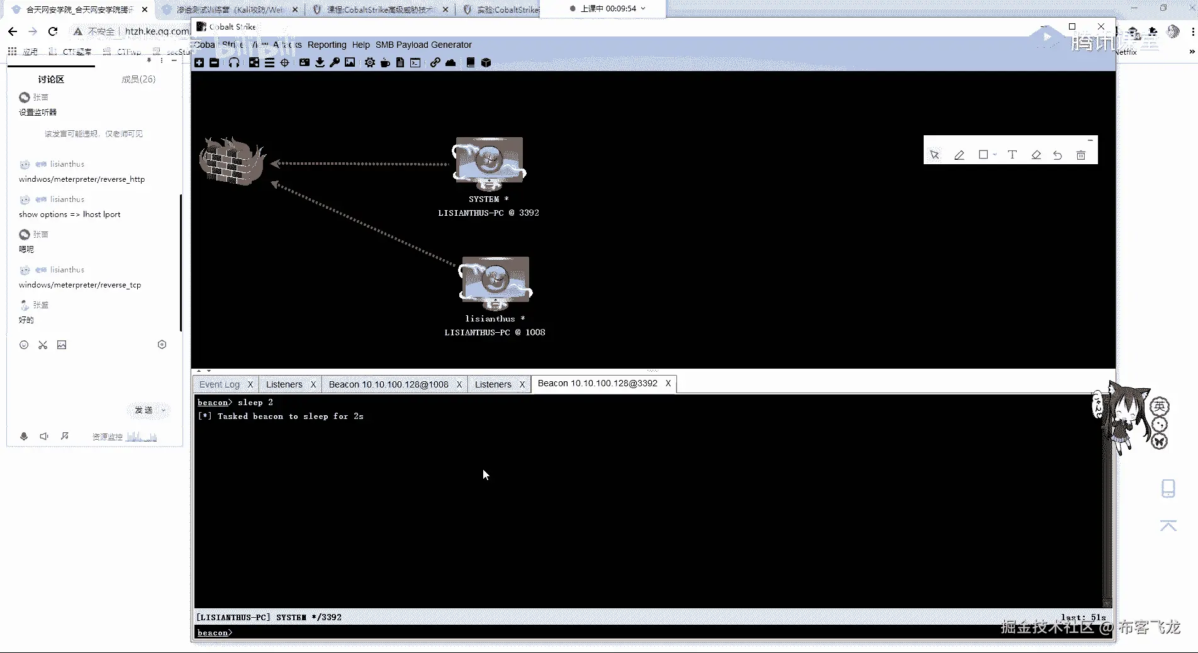Reload the browser page
Viewport: 1198px width, 653px height.
click(53, 31)
